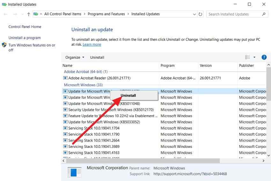Click Installed Updates breadcrumb
The height and width of the screenshot is (181, 271).
pyautogui.click(x=145, y=14)
